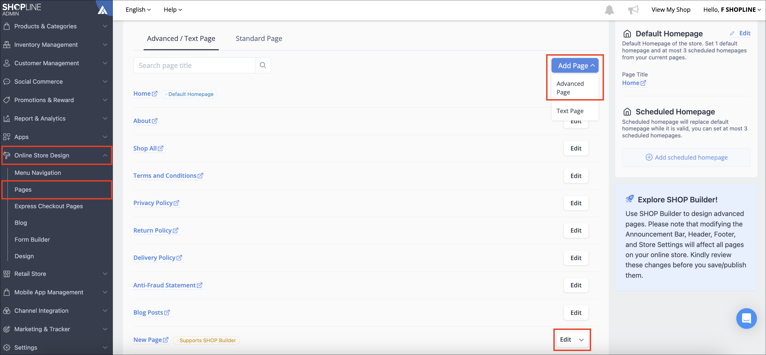Open Express Checkout Pages in sidebar

tap(49, 206)
